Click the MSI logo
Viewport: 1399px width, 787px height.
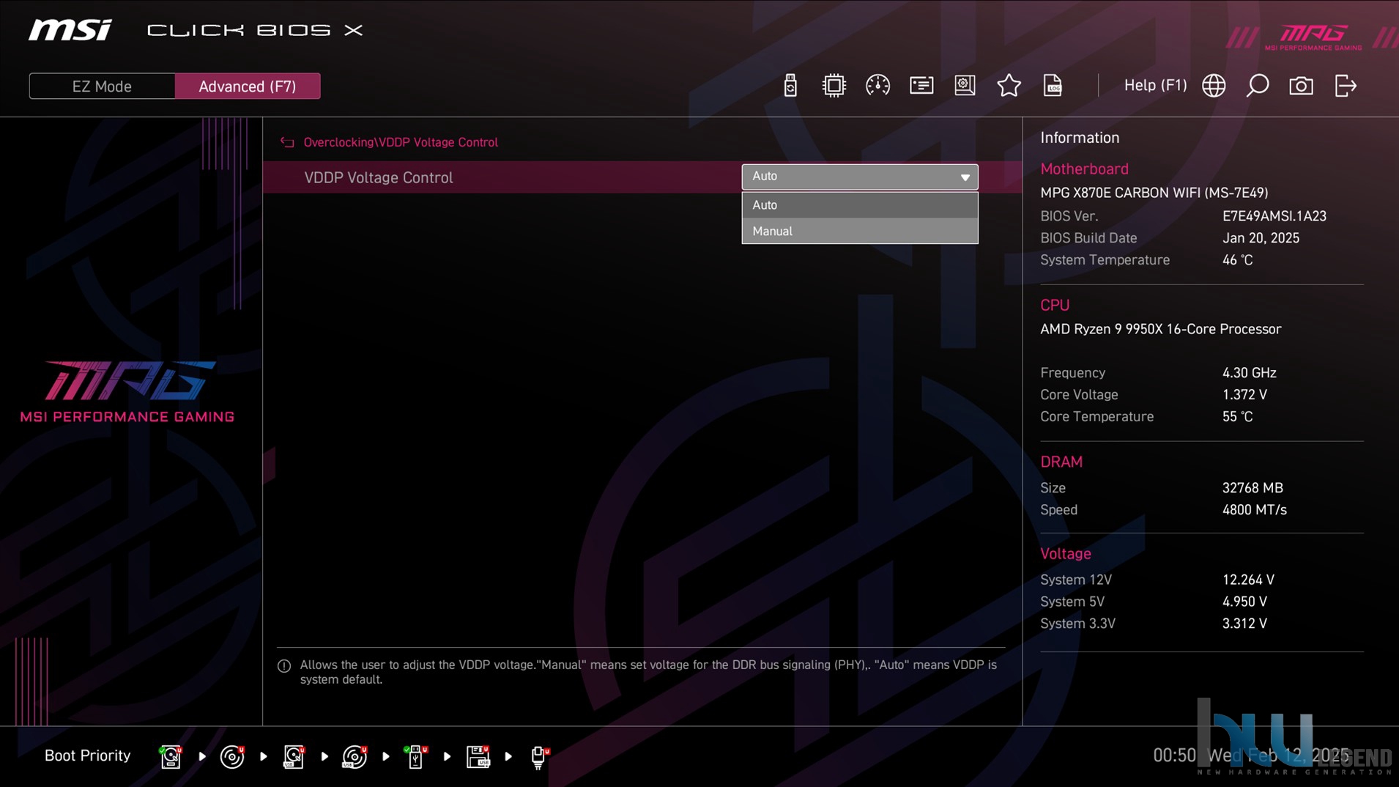coord(70,30)
